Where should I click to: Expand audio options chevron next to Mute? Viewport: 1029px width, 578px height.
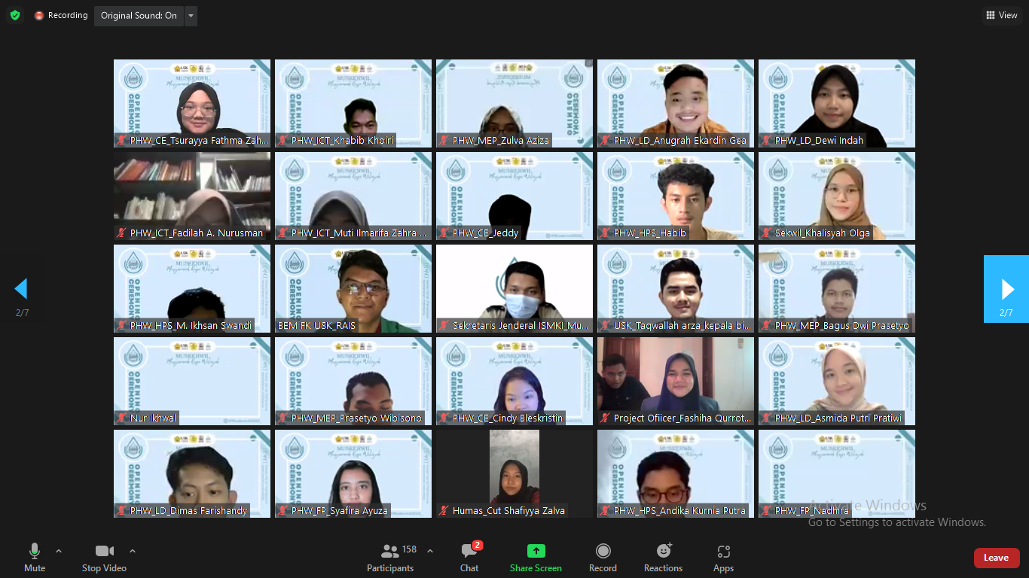tap(59, 551)
